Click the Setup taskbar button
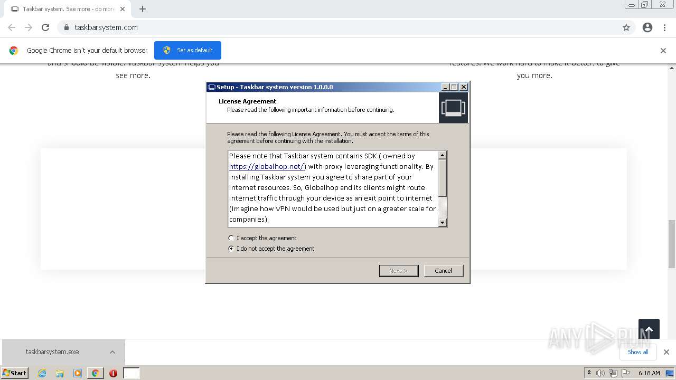The image size is (676, 380). (132, 373)
